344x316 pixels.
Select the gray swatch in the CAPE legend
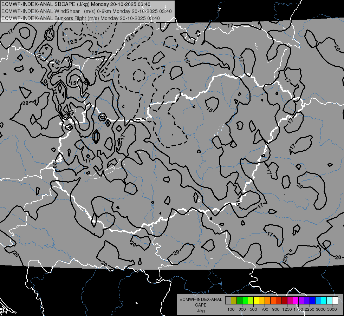(228, 301)
